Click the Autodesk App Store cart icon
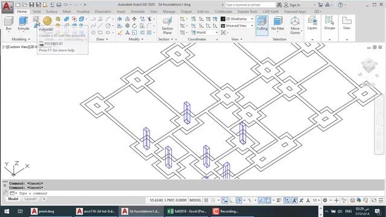Screen dimensions: 386x217 point(320,5)
